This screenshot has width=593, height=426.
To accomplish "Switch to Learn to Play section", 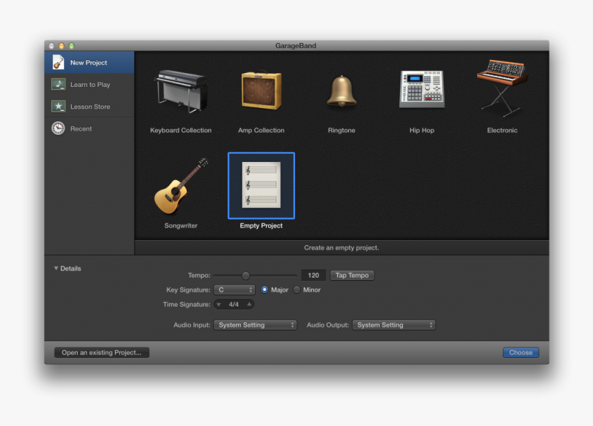I will point(89,84).
